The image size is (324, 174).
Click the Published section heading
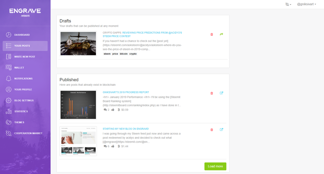click(69, 80)
